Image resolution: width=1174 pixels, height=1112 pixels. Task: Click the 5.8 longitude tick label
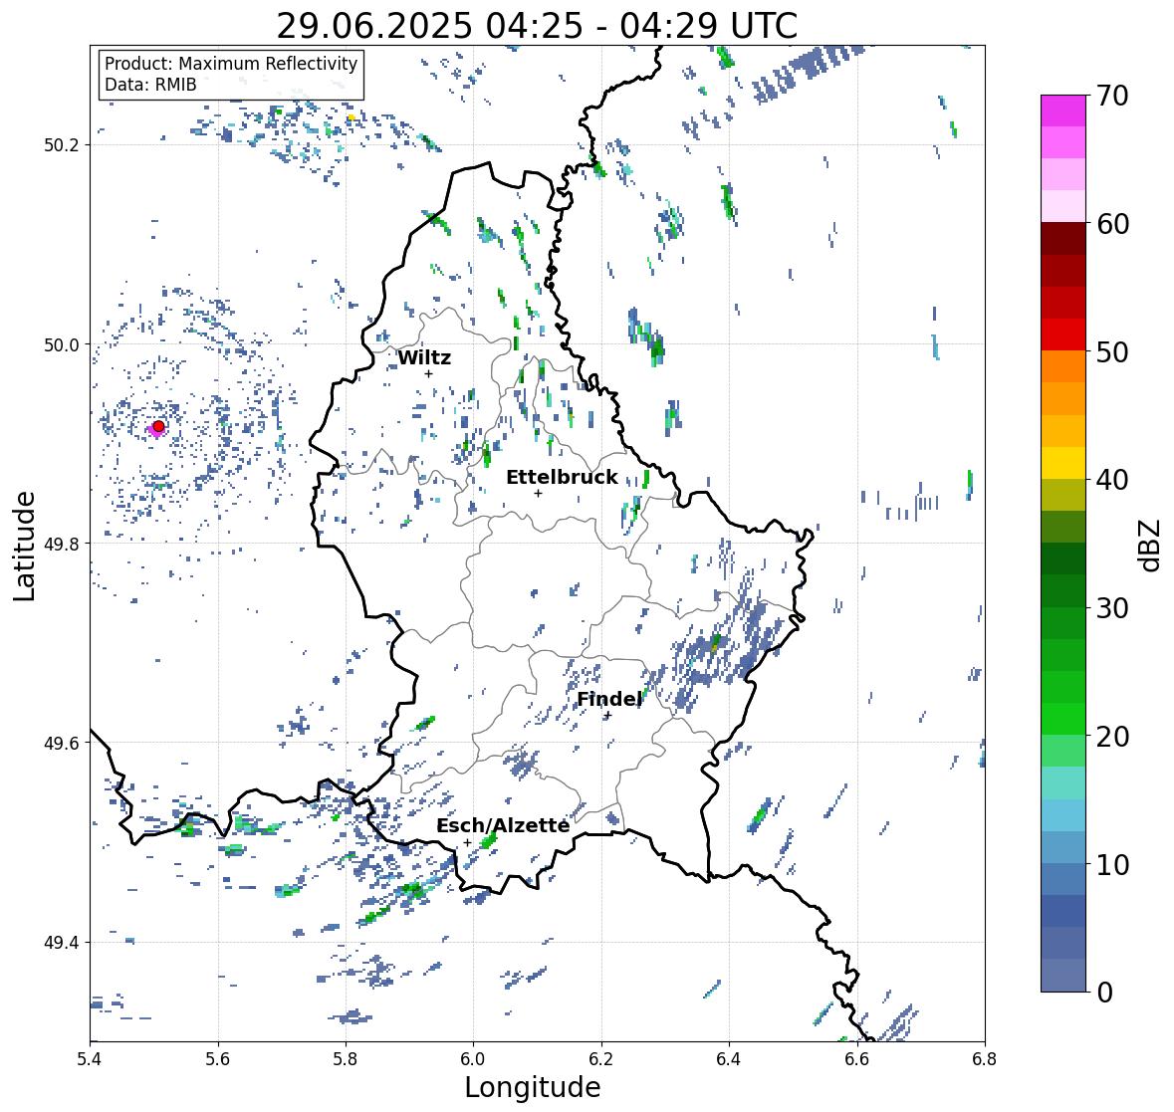pyautogui.click(x=346, y=1058)
